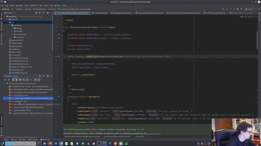Open Project panel settings gear
This screenshot has height=146, width=261.
pyautogui.click(x=48, y=13)
